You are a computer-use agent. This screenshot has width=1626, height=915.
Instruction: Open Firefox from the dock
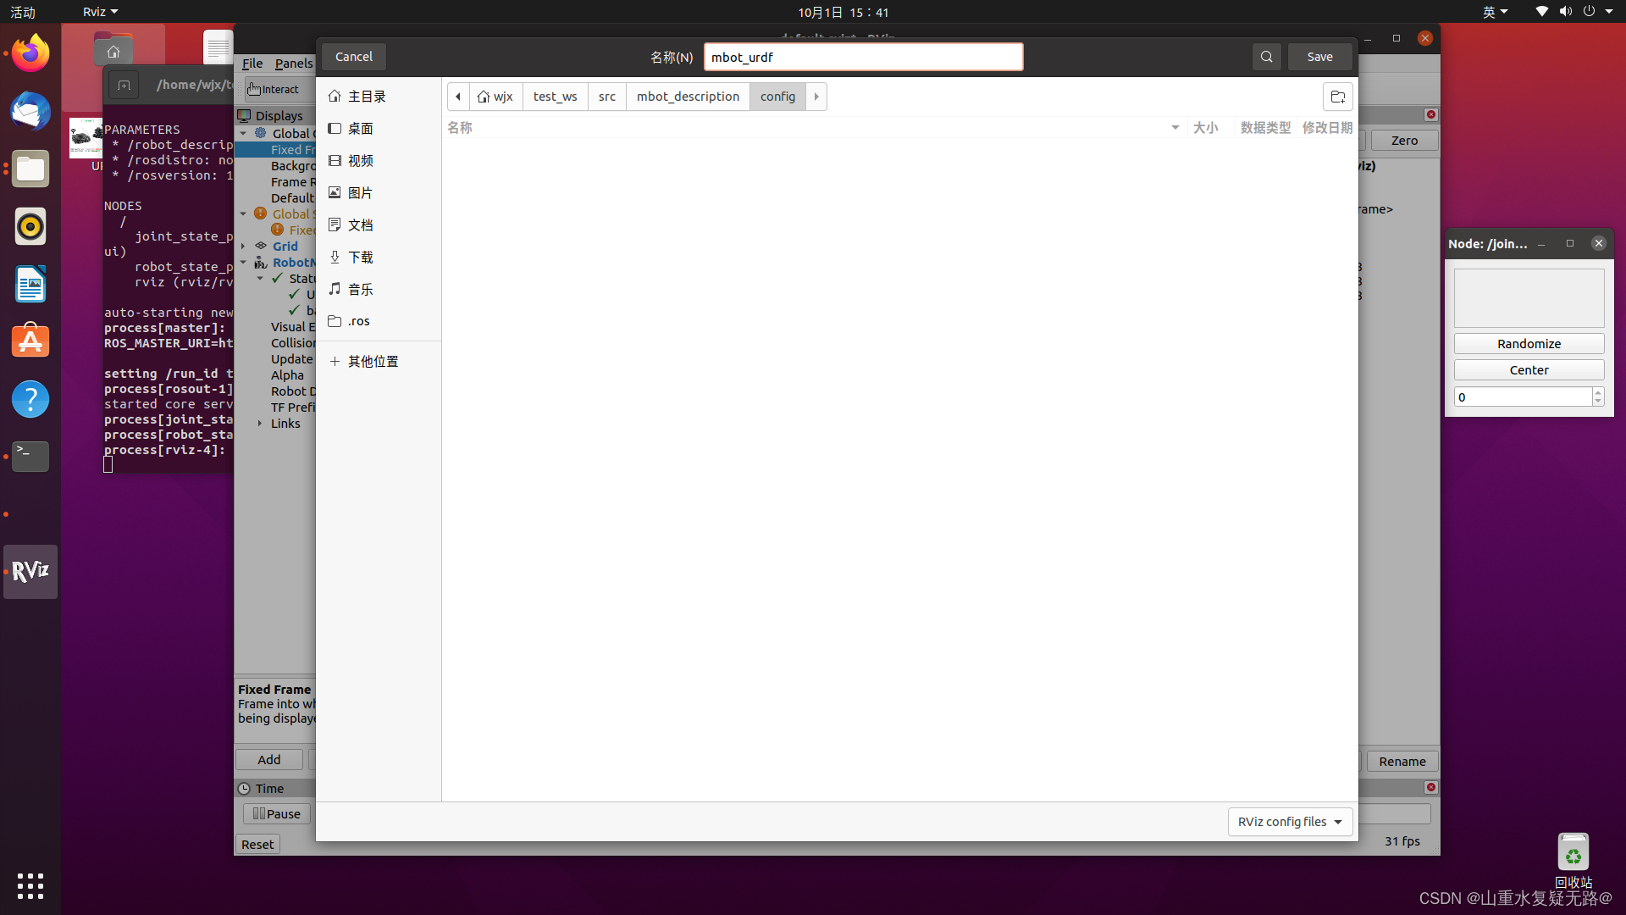(x=30, y=53)
